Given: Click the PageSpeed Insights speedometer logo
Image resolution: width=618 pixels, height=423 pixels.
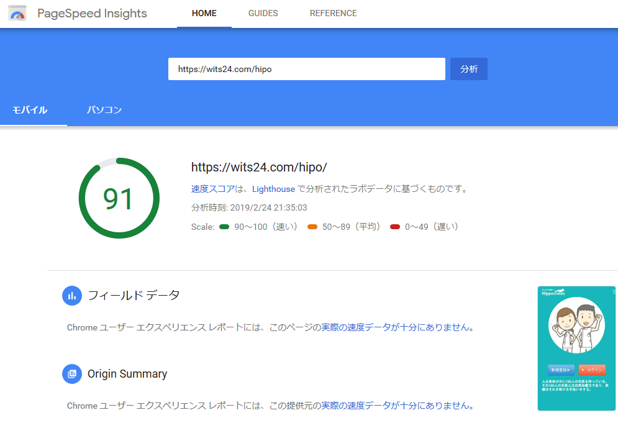Looking at the screenshot, I should pyautogui.click(x=17, y=14).
